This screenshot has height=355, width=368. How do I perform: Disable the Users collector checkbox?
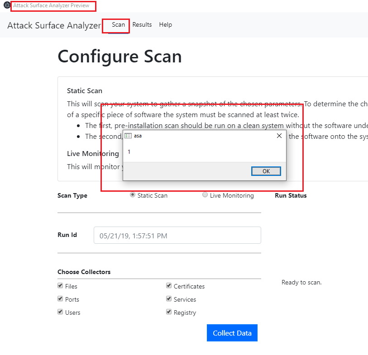pyautogui.click(x=60, y=312)
